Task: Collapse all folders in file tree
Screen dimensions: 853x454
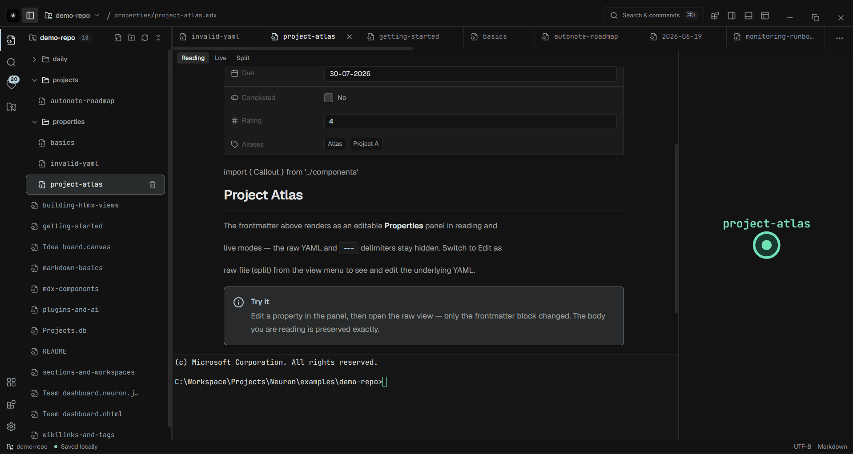Action: (158, 38)
